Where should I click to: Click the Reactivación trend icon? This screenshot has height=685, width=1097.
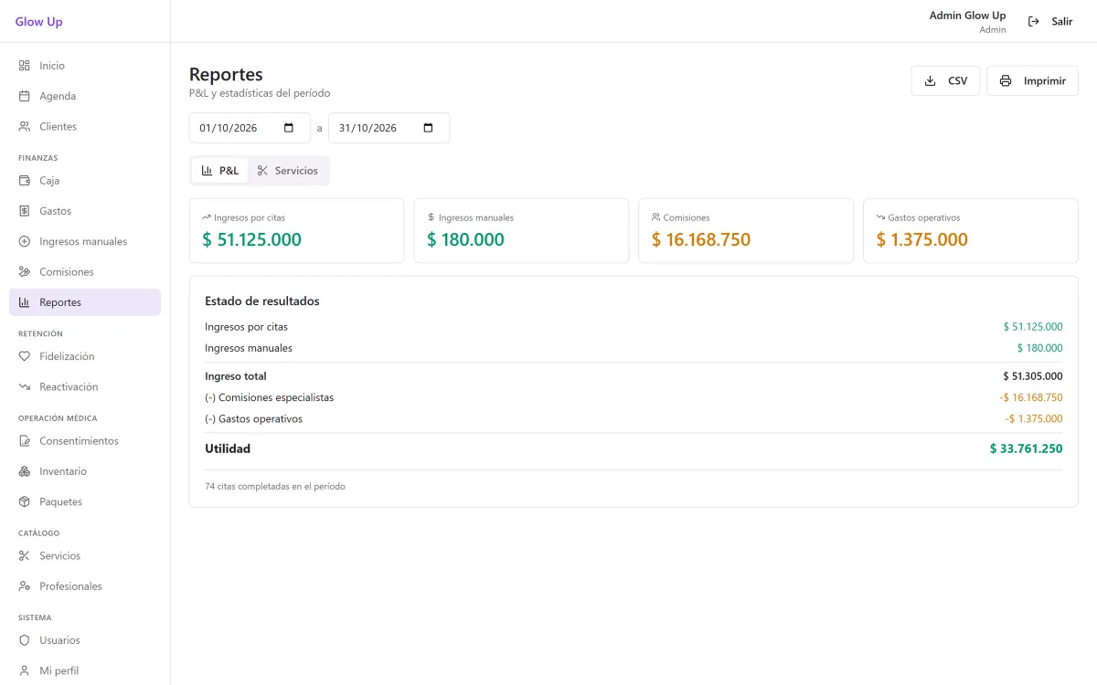(25, 387)
